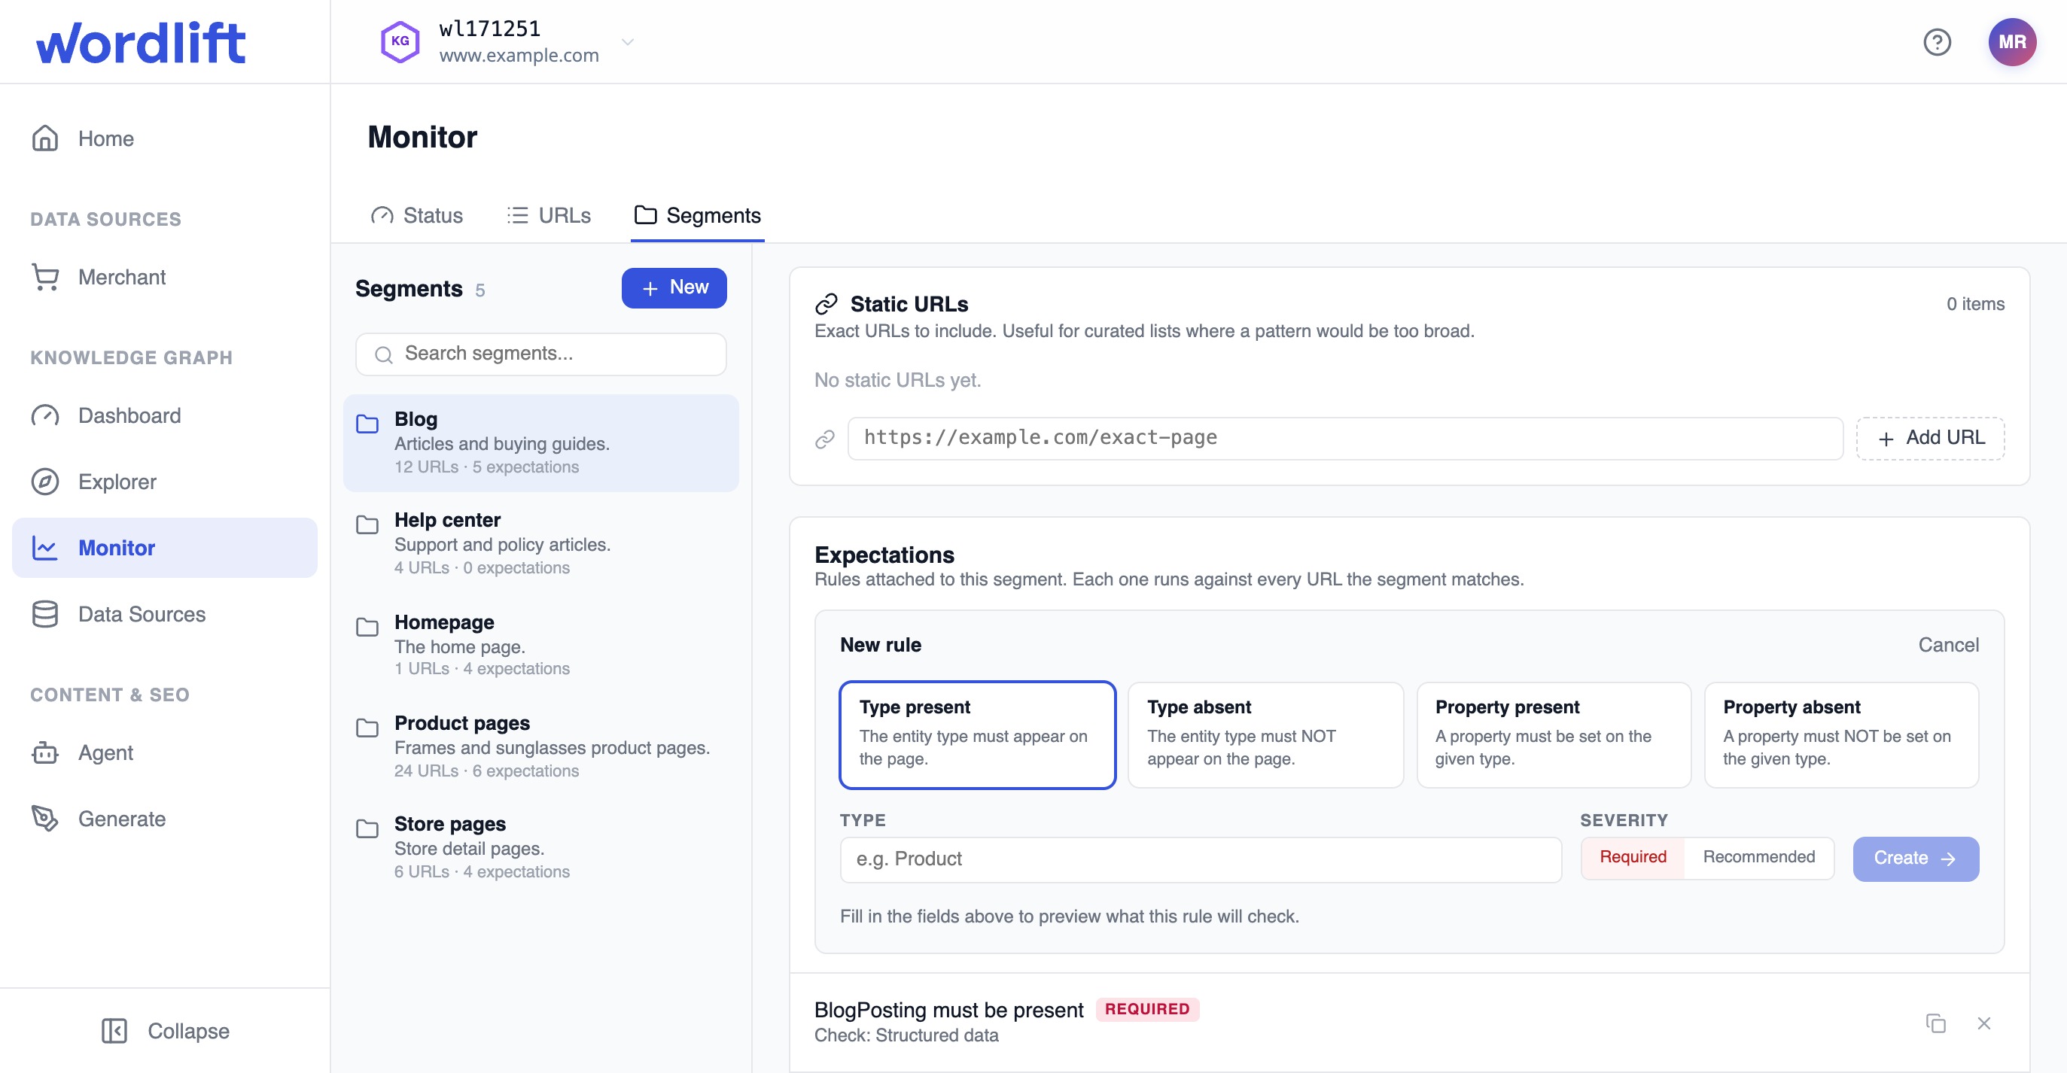Collapse the sidebar
The width and height of the screenshot is (2067, 1073).
pyautogui.click(x=165, y=1031)
